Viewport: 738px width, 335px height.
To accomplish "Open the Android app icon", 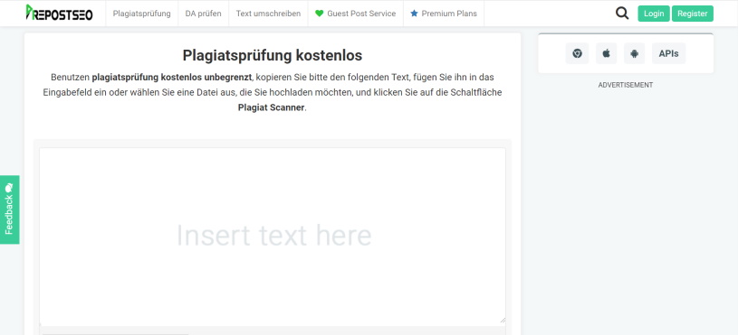I will [635, 53].
